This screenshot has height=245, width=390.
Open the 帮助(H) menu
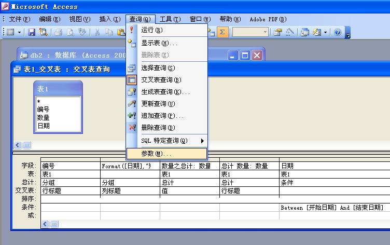(230, 19)
